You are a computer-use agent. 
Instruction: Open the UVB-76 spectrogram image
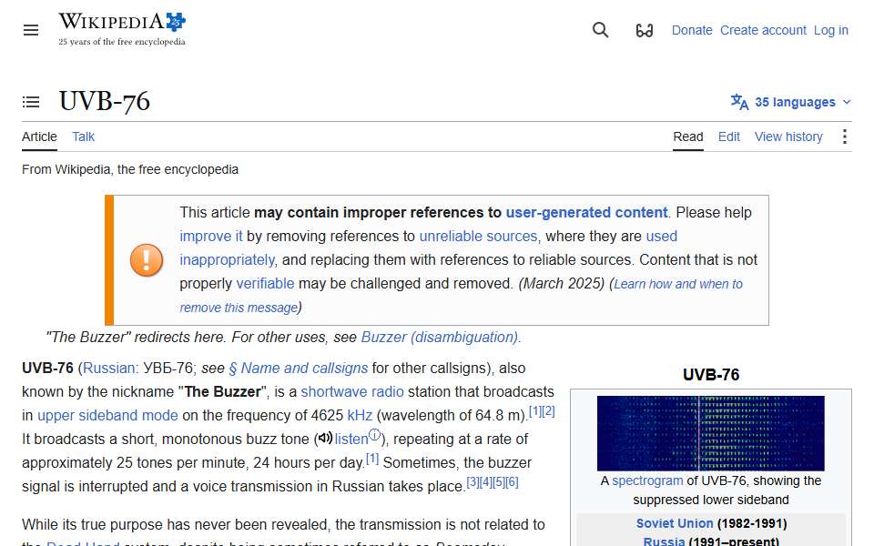coord(711,433)
